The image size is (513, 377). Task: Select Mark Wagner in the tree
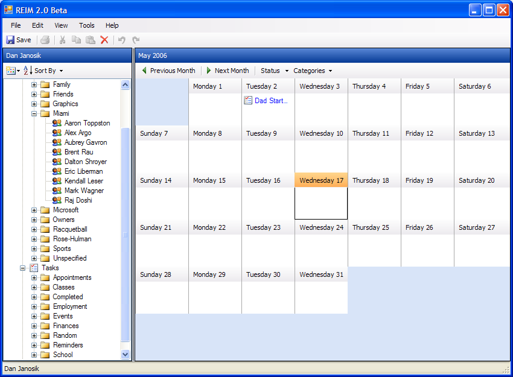click(x=84, y=190)
